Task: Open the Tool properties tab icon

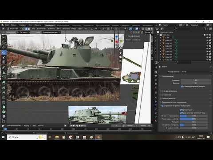Action: pos(156,68)
